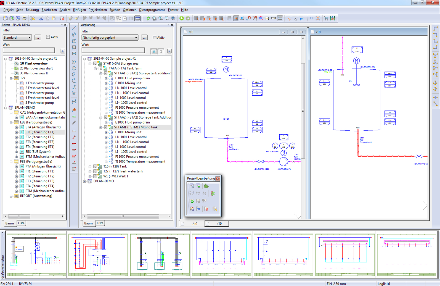The height and width of the screenshot is (286, 440).
Task: Collapse the STTAM1 Mixing tank node
Action: point(101,127)
